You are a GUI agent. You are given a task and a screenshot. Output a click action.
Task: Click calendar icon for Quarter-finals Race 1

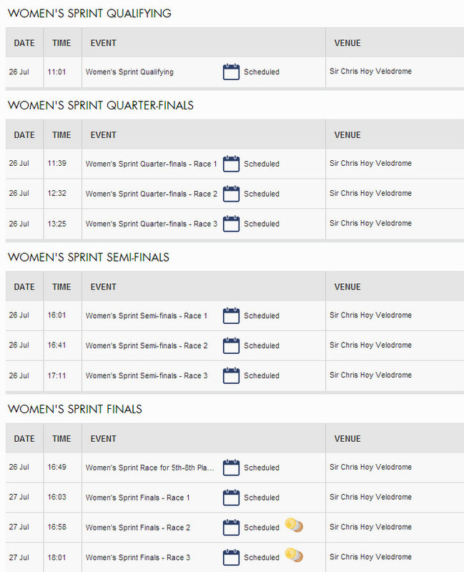click(x=231, y=164)
